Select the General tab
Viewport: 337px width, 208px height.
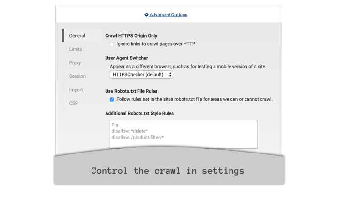pyautogui.click(x=82, y=36)
